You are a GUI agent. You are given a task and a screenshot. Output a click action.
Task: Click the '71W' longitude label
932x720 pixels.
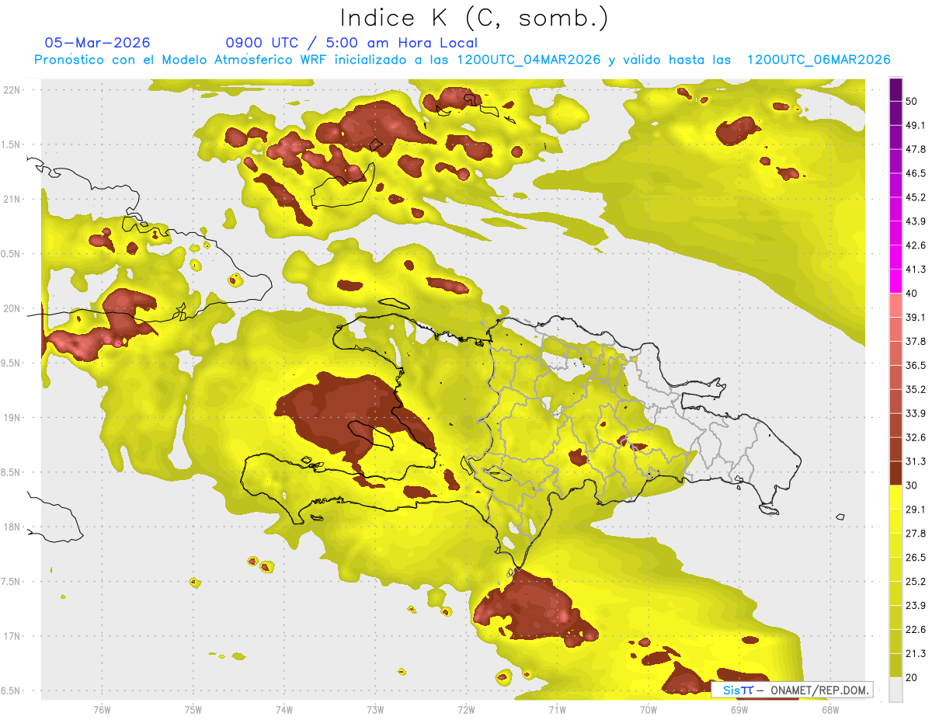(557, 709)
